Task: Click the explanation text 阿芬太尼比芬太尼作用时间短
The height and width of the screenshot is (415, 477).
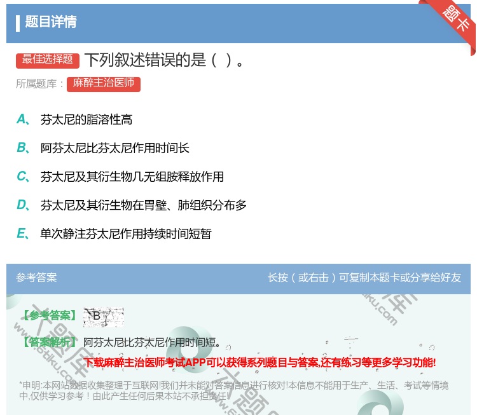Action: click(153, 343)
